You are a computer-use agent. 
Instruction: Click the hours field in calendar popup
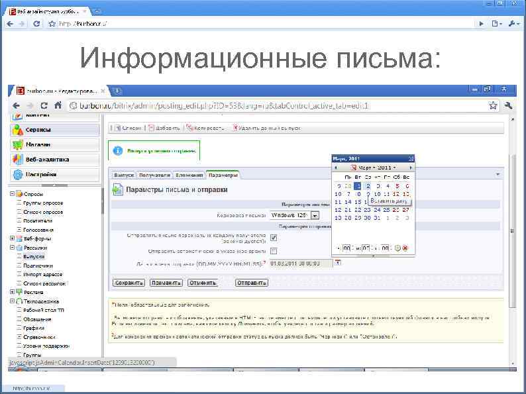tap(346, 248)
